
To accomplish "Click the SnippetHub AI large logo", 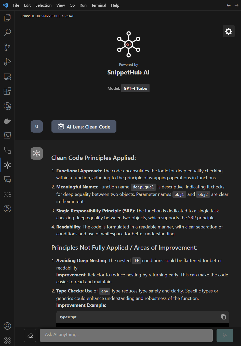I will click(129, 44).
